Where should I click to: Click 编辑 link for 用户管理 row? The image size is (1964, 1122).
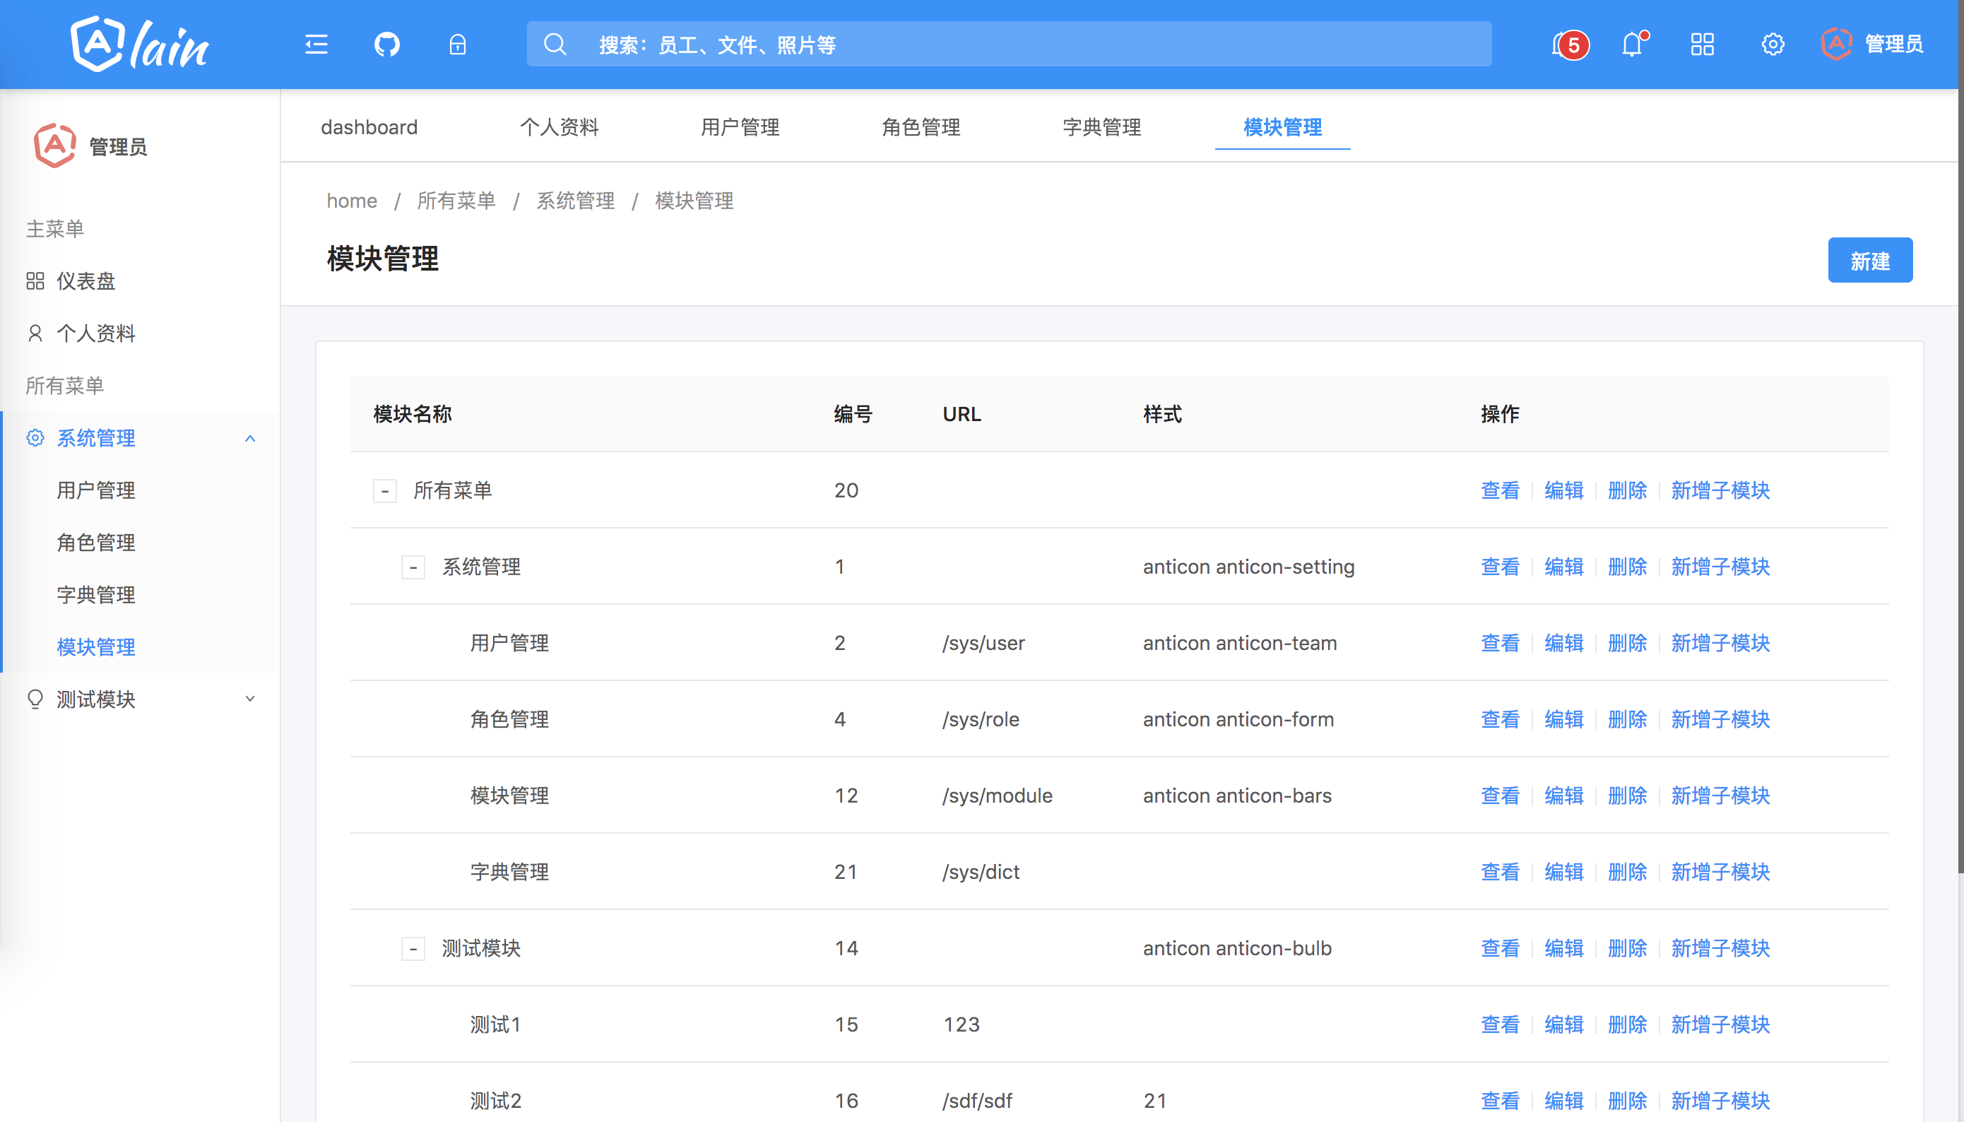(1563, 643)
